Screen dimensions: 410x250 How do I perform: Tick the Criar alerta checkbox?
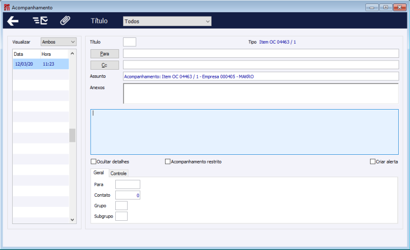(x=373, y=161)
